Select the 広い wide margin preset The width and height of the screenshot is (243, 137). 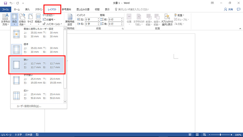(x=37, y=95)
